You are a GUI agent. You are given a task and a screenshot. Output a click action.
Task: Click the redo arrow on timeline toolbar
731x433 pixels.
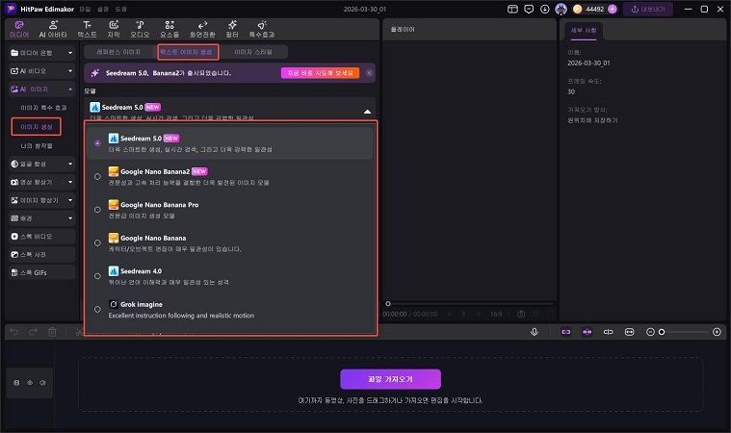tap(33, 332)
